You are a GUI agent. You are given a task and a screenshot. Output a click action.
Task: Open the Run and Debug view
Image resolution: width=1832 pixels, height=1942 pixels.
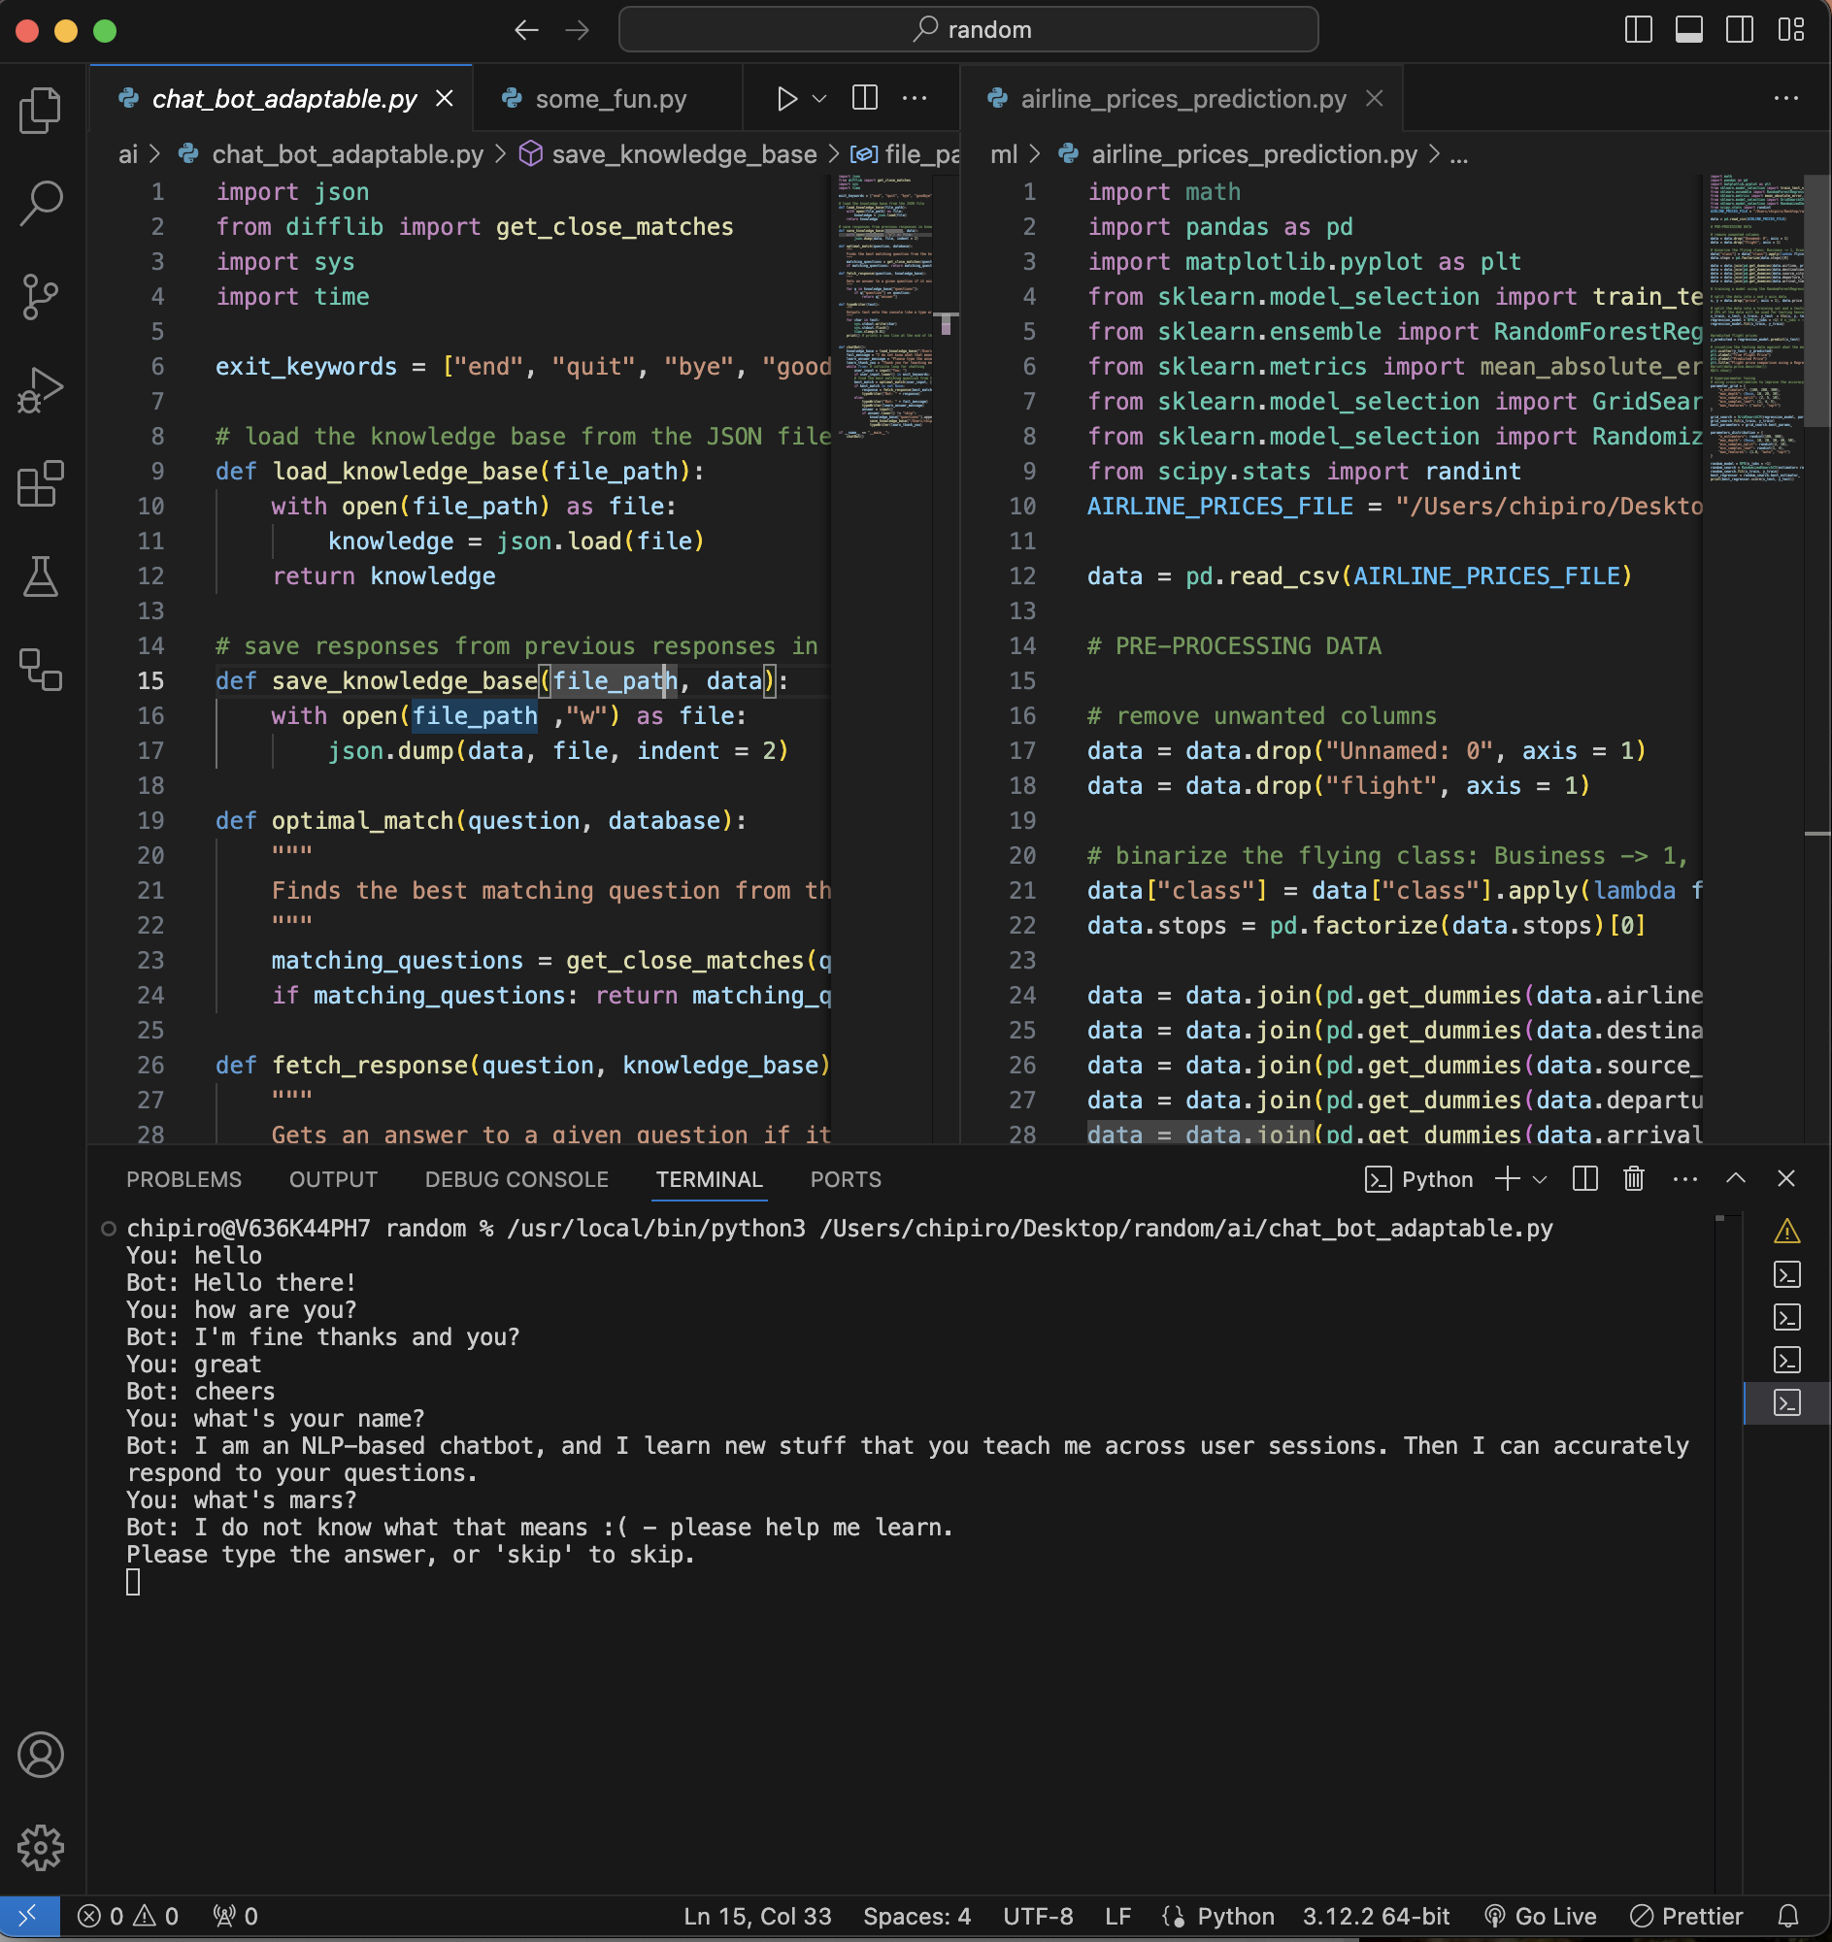pos(41,390)
